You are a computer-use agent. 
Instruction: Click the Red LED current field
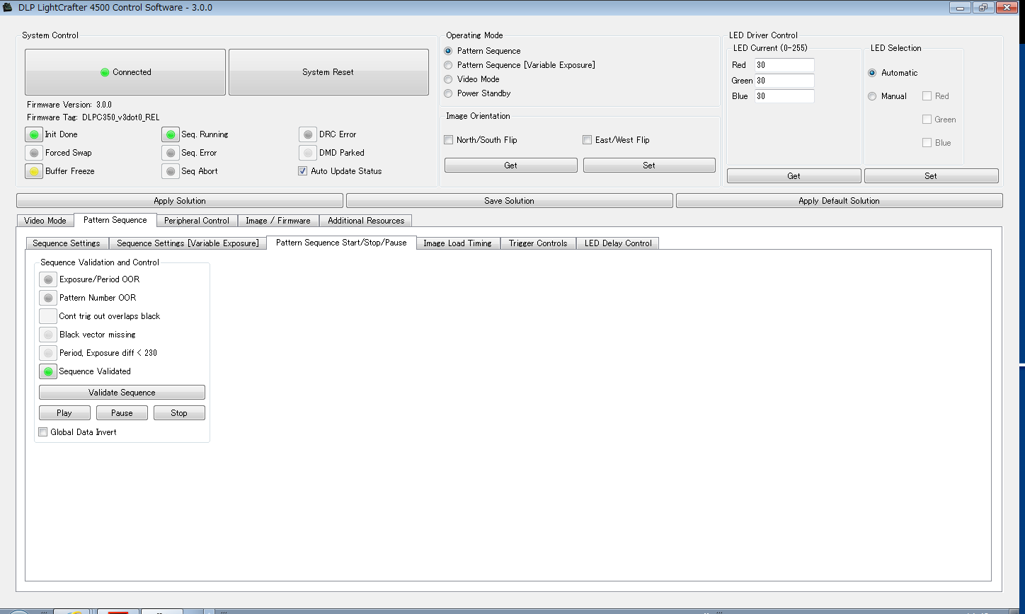click(784, 65)
